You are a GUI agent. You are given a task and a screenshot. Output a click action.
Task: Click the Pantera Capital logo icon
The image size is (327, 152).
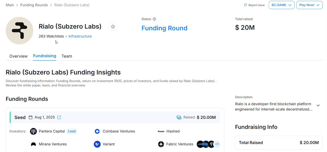[x=33, y=131]
